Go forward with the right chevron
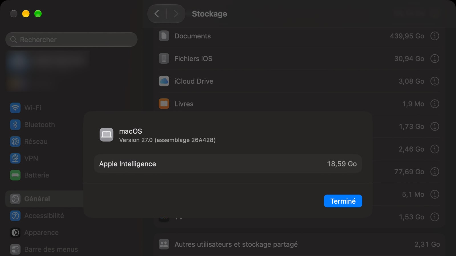 pos(176,14)
